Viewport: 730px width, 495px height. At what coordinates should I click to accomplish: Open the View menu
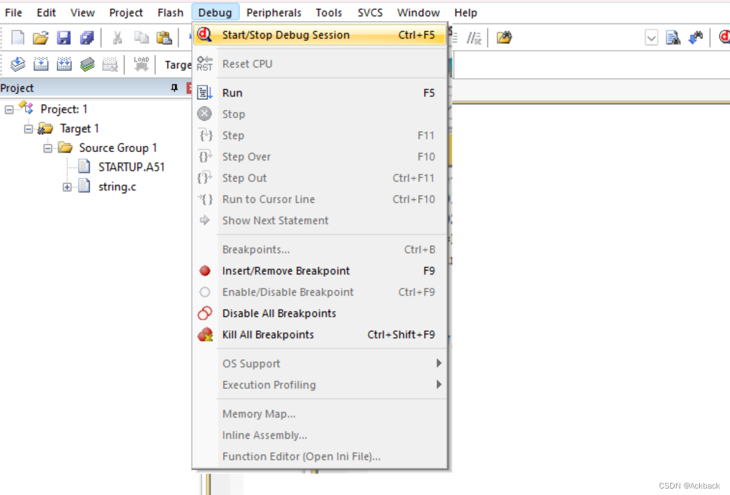tap(82, 13)
